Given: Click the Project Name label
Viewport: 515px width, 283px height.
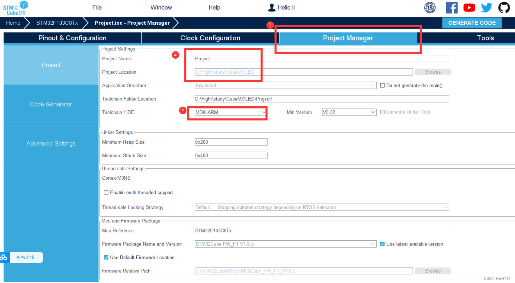Looking at the screenshot, I should click(x=116, y=59).
